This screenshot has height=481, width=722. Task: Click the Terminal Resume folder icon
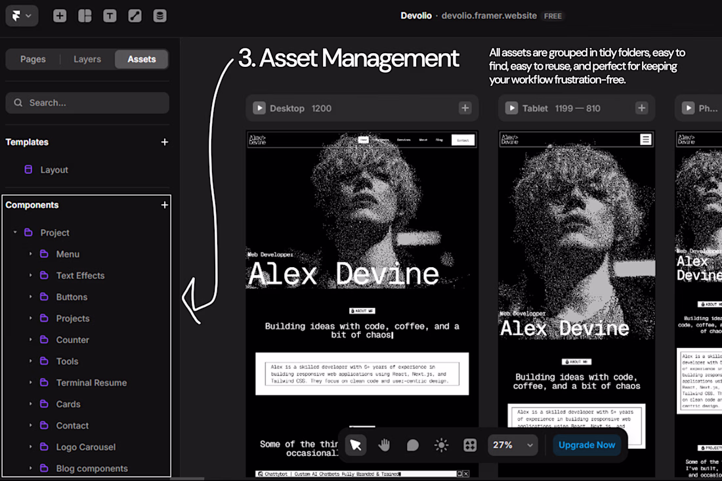[x=44, y=383]
